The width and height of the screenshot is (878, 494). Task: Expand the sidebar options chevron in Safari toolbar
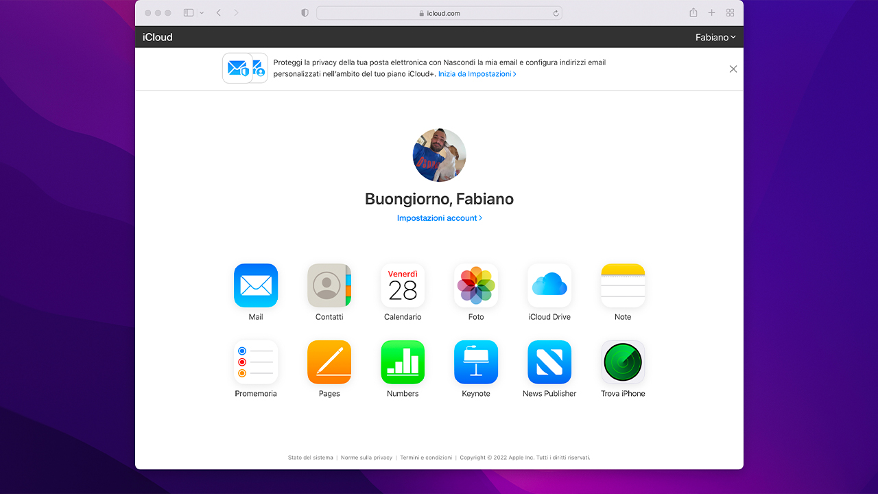[201, 12]
